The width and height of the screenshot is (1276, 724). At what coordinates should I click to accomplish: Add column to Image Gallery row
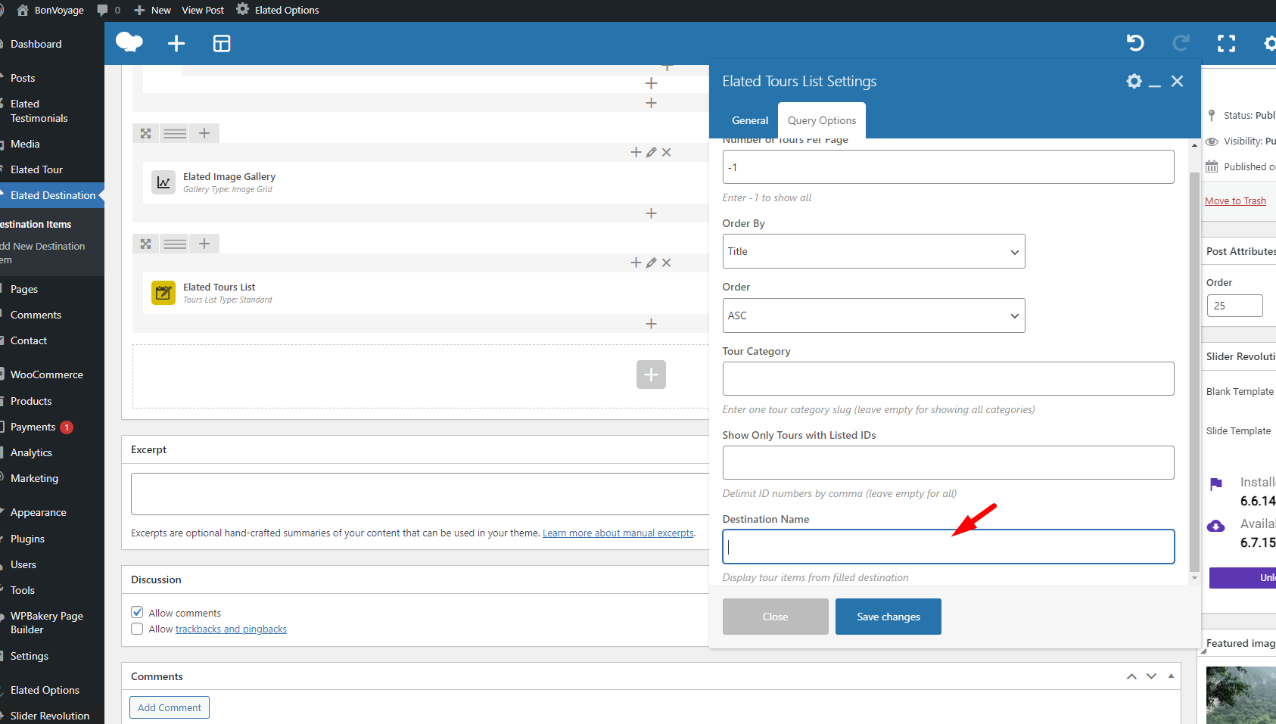pyautogui.click(x=204, y=133)
